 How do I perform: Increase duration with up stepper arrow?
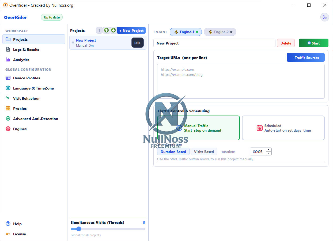point(268,150)
